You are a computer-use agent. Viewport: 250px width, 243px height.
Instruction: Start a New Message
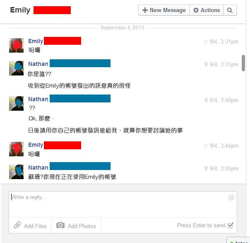[x=164, y=10]
